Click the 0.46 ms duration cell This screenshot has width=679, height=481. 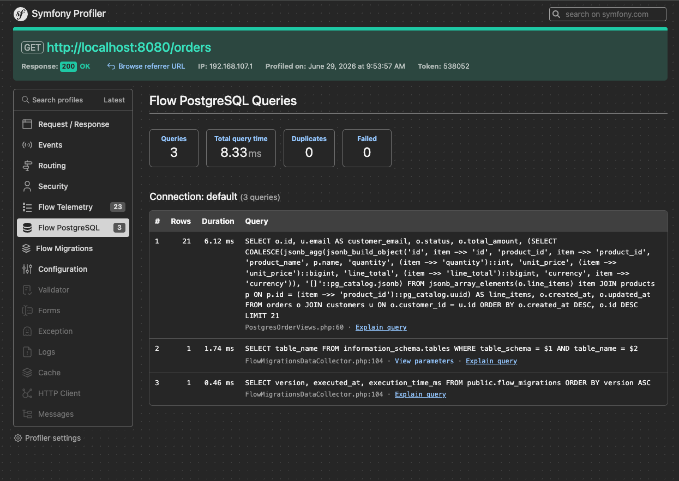[x=218, y=382]
